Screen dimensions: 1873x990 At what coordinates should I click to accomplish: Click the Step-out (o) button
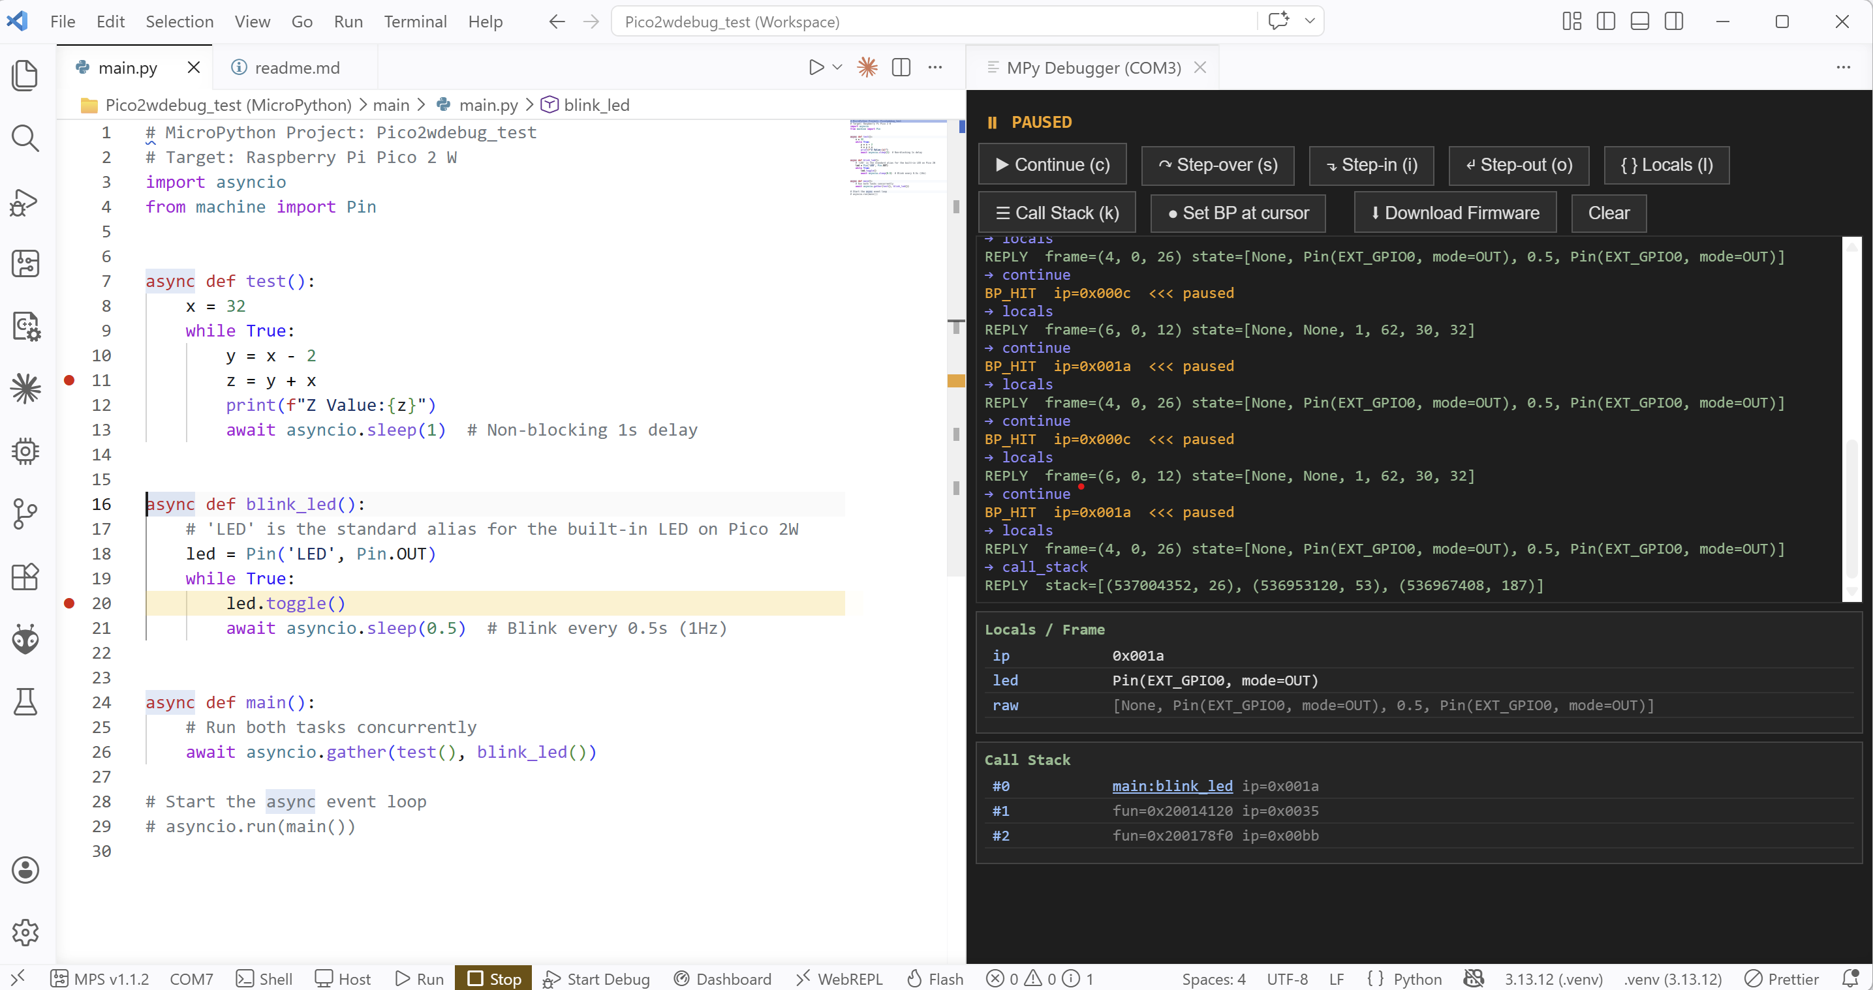pyautogui.click(x=1519, y=165)
